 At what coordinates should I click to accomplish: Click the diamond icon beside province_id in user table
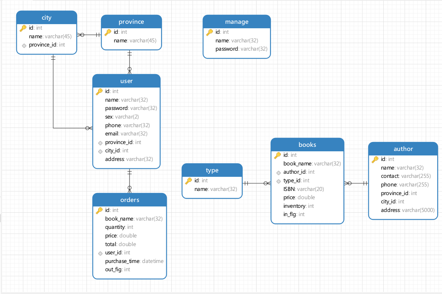(x=100, y=143)
